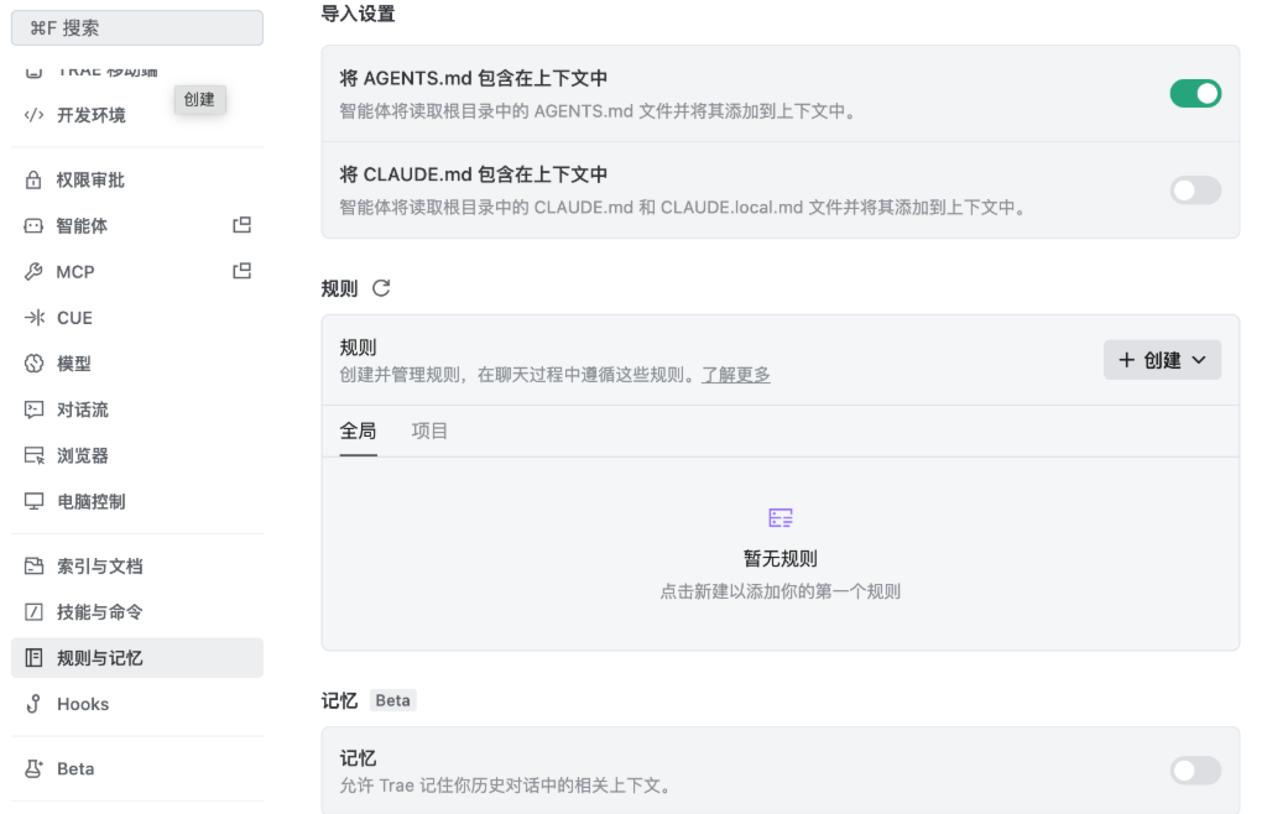Open the 了解更多 link
The width and height of the screenshot is (1267, 814).
[x=736, y=375]
